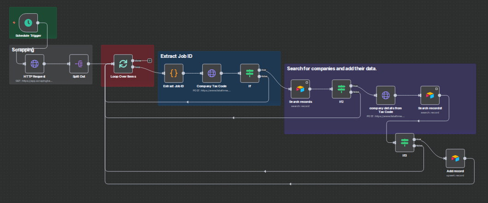Click the loop output handle of Loop Over Items
The height and width of the screenshot is (203, 488).
coord(133,68)
